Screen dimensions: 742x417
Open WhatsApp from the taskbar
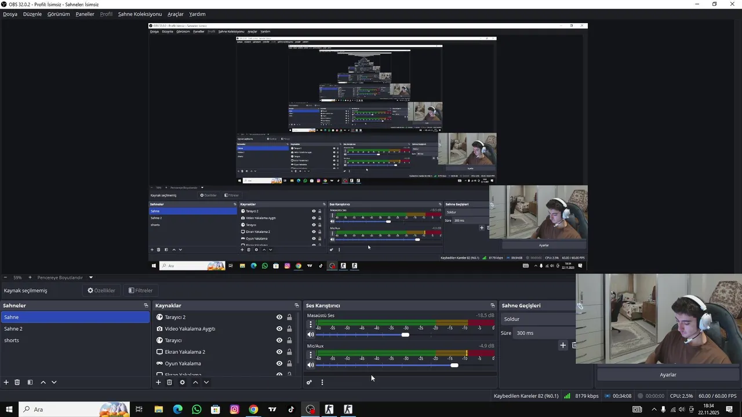click(197, 409)
